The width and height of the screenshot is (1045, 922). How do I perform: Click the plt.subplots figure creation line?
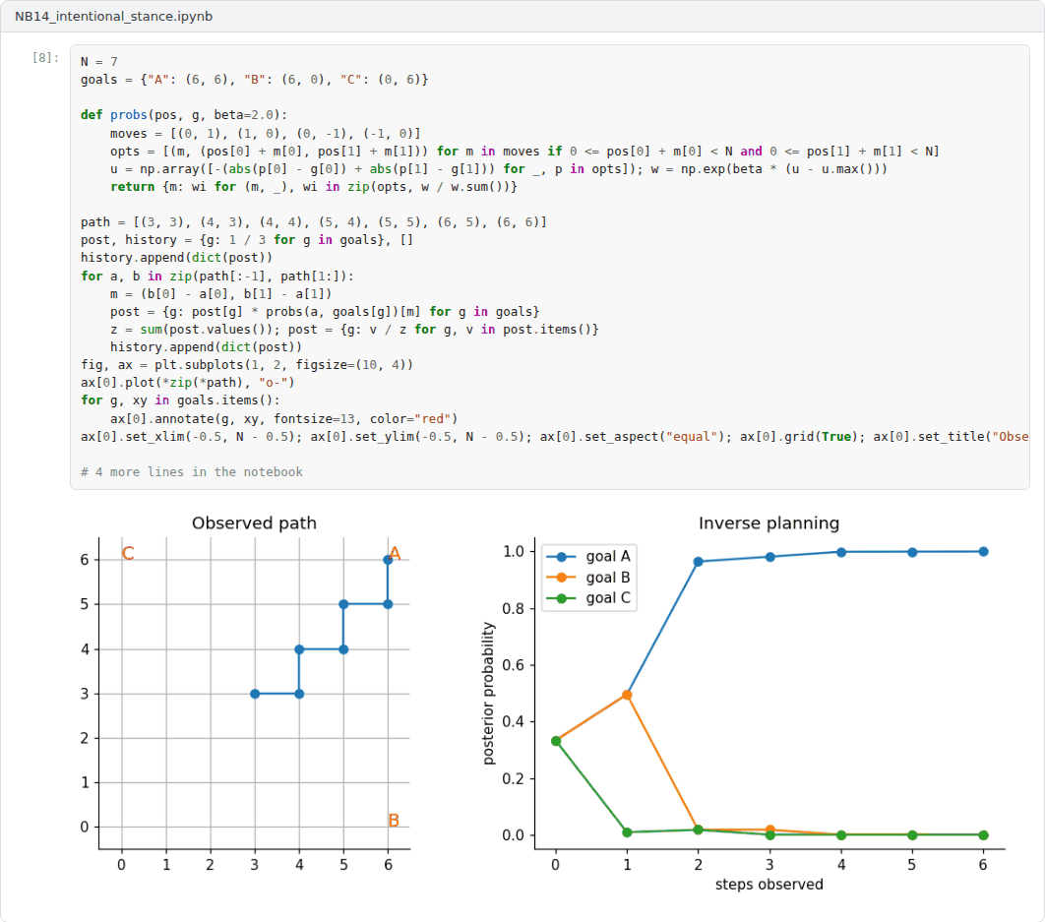[247, 365]
